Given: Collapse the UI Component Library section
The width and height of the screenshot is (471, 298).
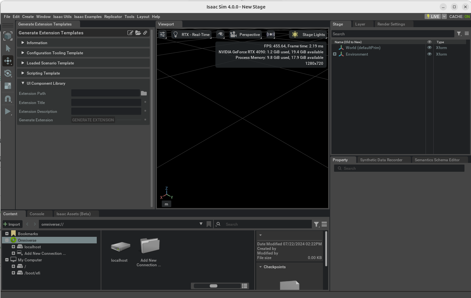Looking at the screenshot, I should point(83,83).
